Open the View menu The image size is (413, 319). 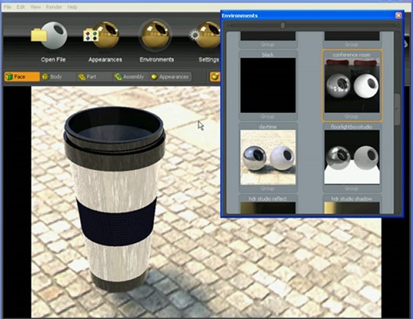coord(35,7)
